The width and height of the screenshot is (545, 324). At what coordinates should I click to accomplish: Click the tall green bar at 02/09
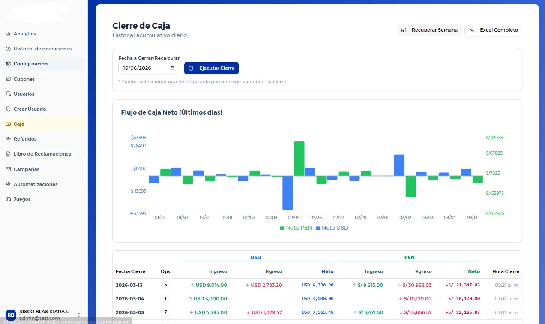pyautogui.click(x=299, y=159)
